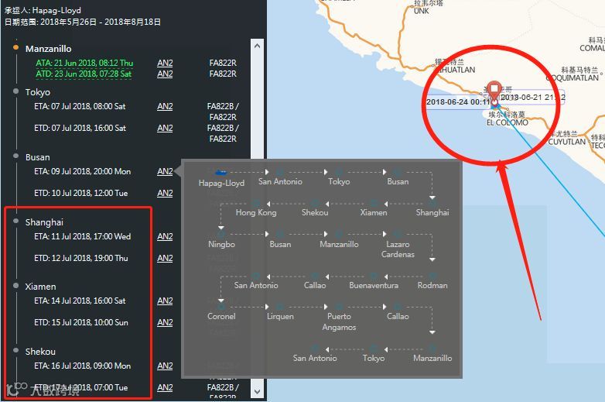
Task: Click 'ETA: 11 Jul 2018, 17:00 Wed' text
Action: pyautogui.click(x=82, y=236)
